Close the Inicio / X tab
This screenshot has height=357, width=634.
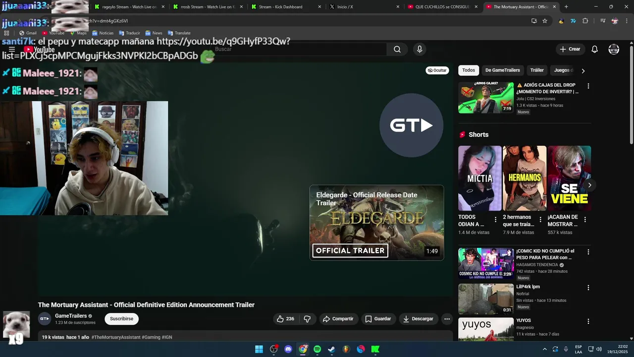tap(398, 7)
